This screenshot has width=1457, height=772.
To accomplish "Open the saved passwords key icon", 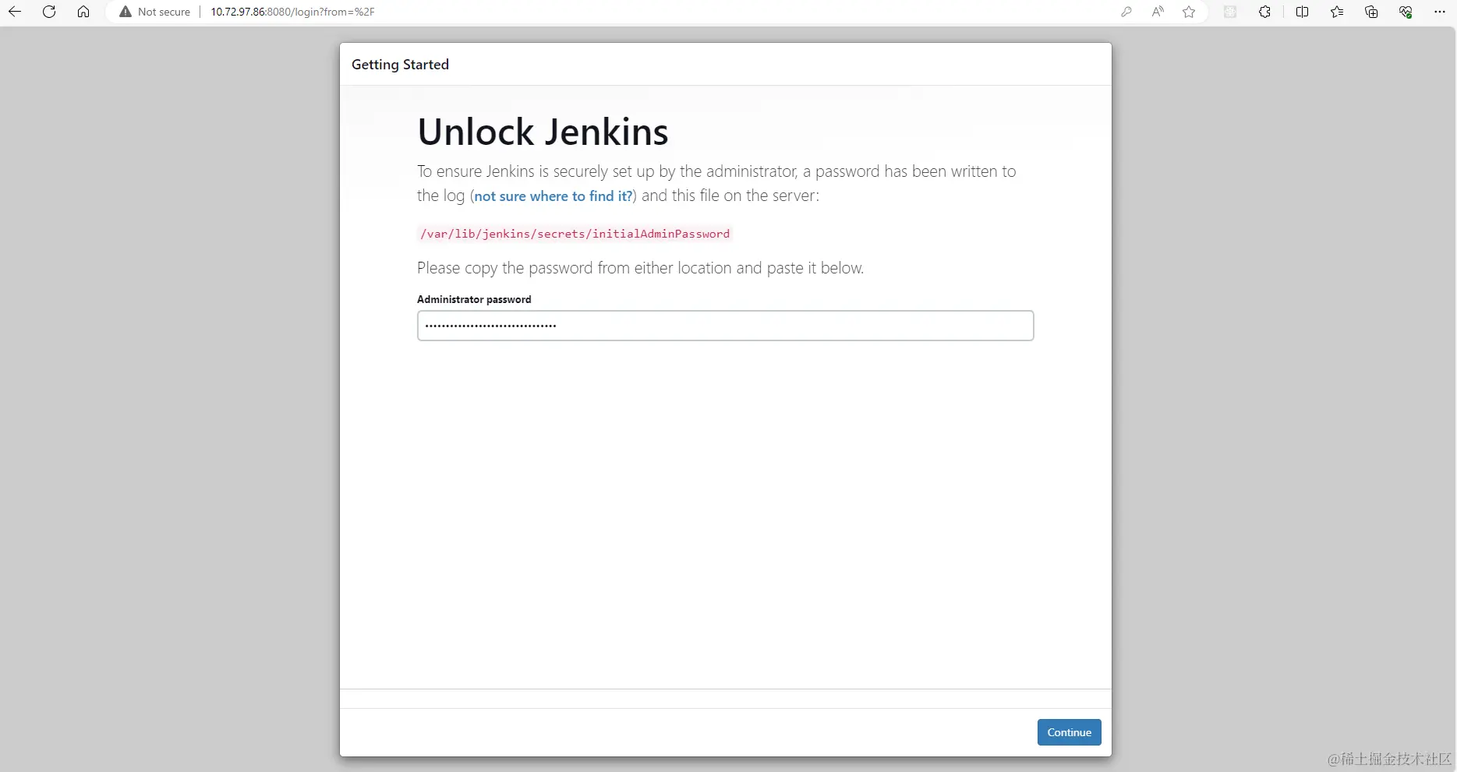I will [x=1126, y=12].
